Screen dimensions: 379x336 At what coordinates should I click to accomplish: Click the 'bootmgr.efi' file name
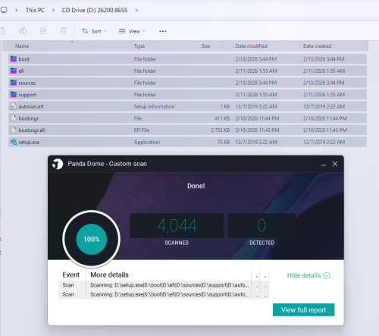click(x=32, y=130)
